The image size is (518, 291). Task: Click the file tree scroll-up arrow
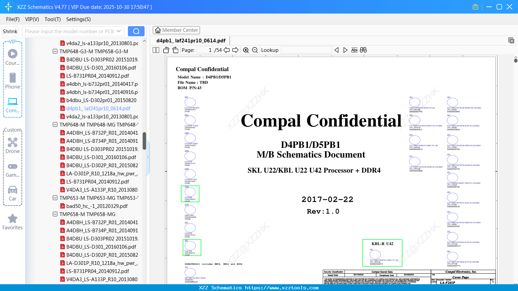[144, 41]
